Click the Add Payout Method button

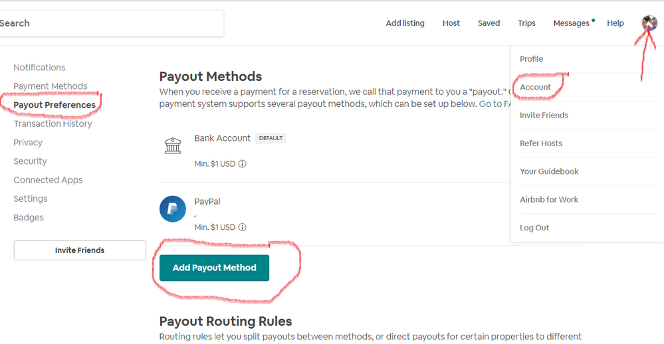click(x=214, y=268)
